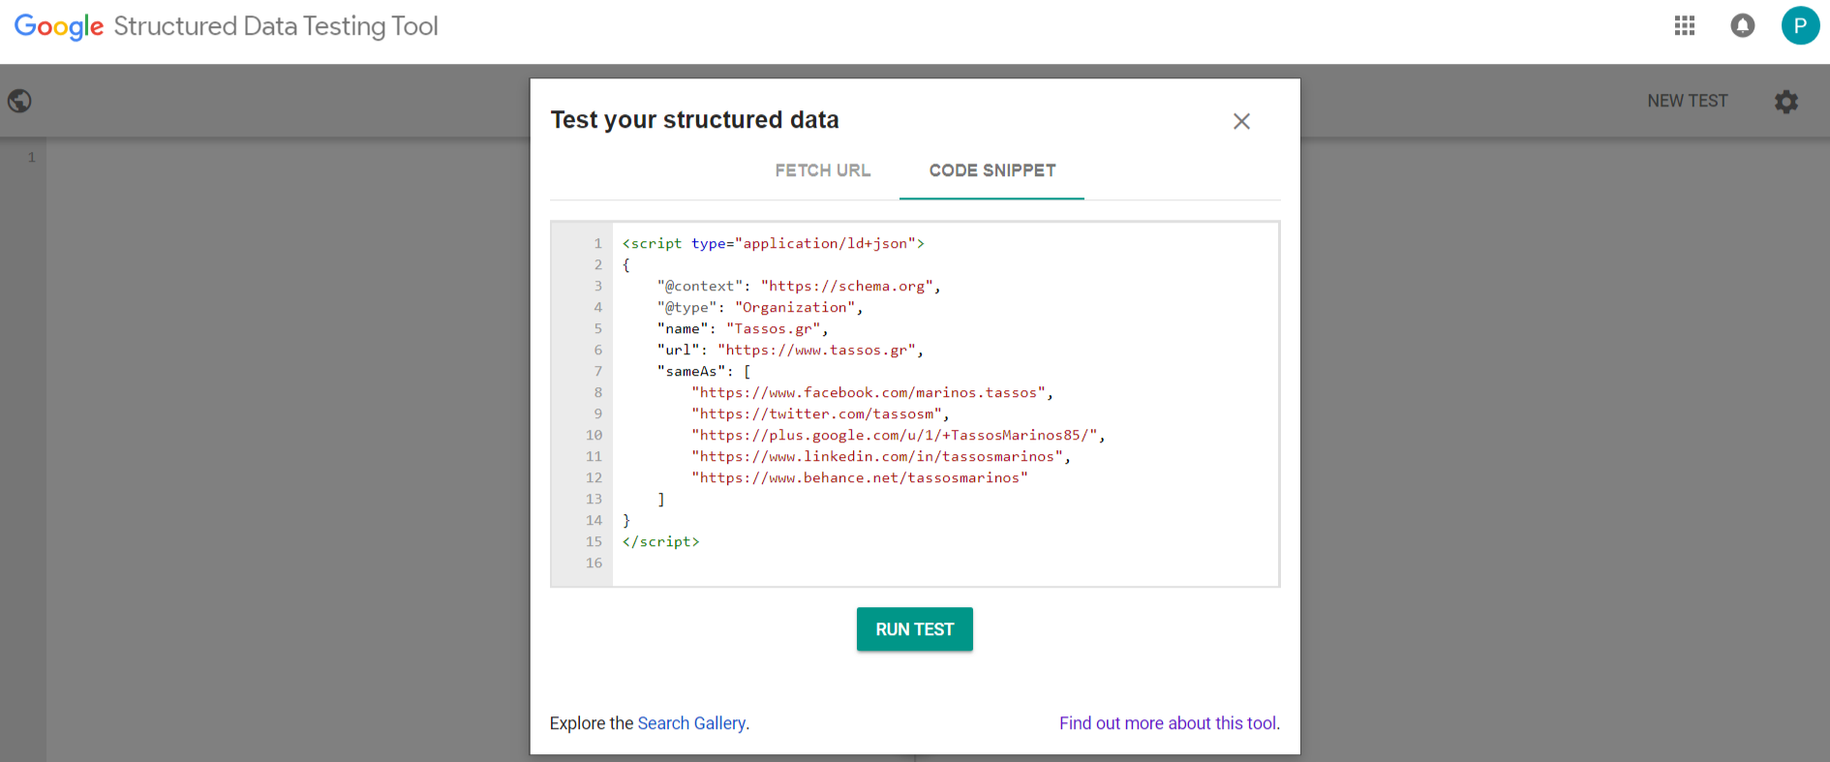This screenshot has width=1830, height=762.
Task: Open settings using the gear icon
Action: click(x=1785, y=102)
